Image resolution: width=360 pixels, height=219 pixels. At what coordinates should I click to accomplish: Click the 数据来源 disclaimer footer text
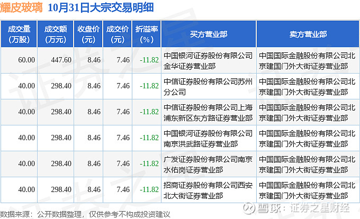point(85,214)
